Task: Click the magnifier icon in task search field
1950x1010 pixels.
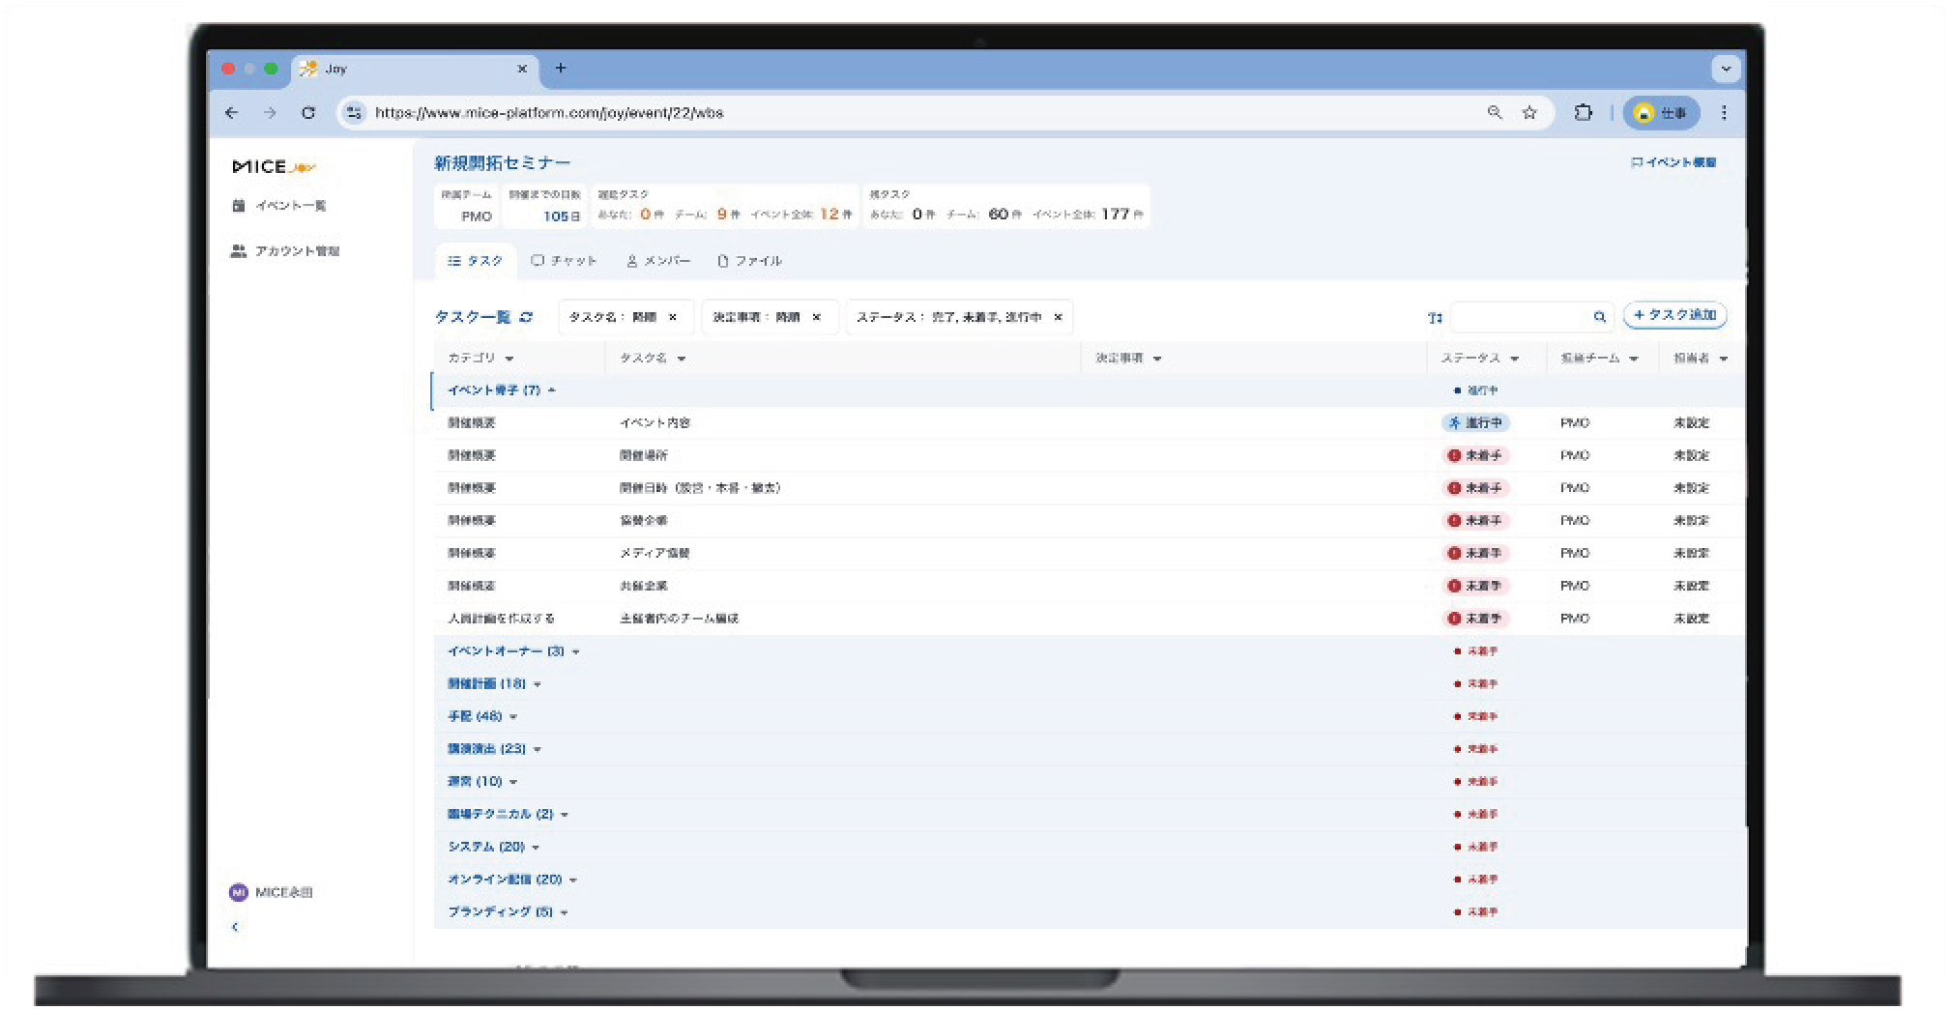Action: 1599,317
